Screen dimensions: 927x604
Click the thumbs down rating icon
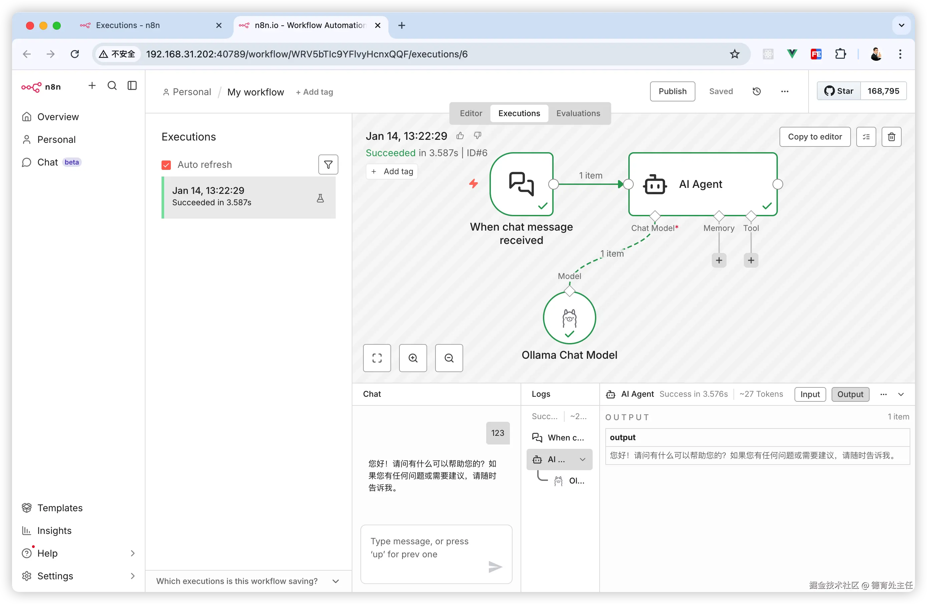pos(478,135)
